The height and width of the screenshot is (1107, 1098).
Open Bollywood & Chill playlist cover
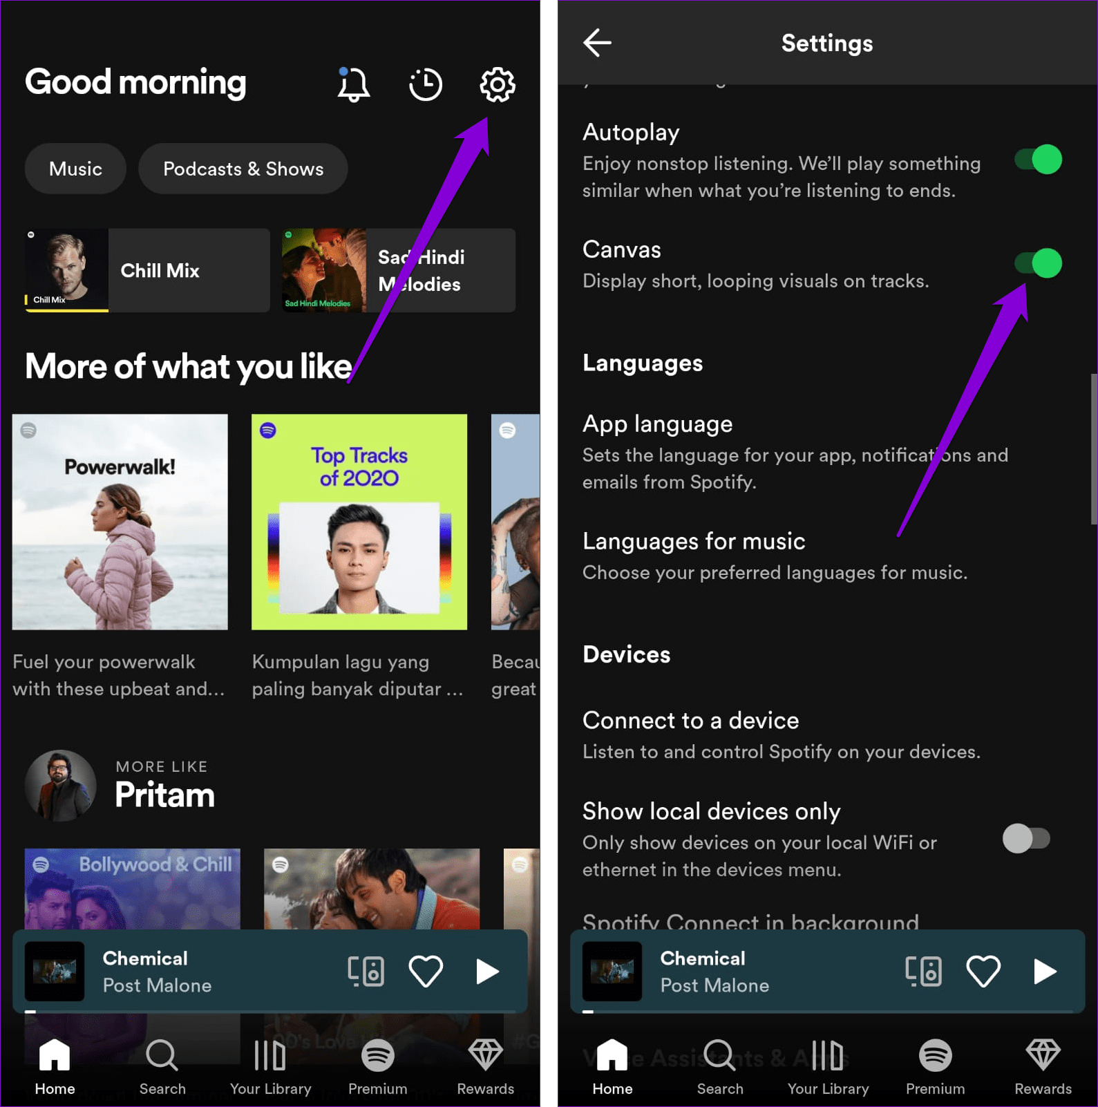133,889
